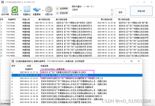Select detail row 4 at 22:12:27
Screen dimensions: 155x106
76,81
